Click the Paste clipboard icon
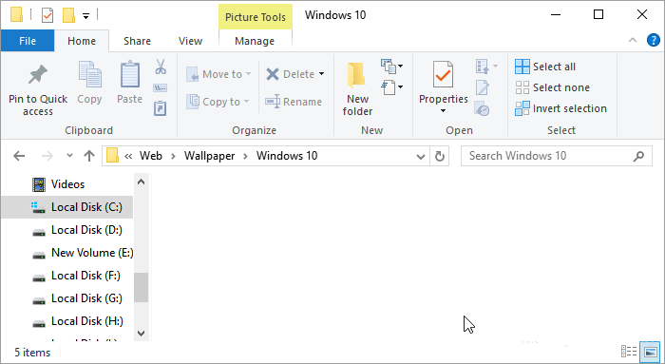The image size is (665, 364). pos(130,74)
